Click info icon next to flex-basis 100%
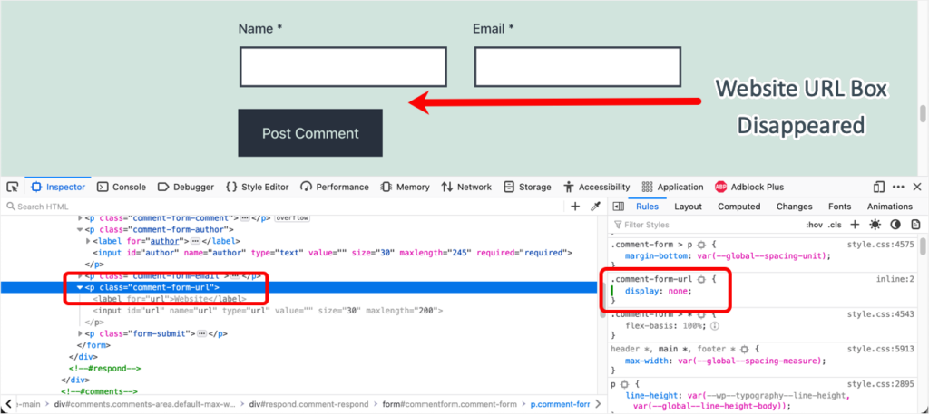 click(x=715, y=325)
